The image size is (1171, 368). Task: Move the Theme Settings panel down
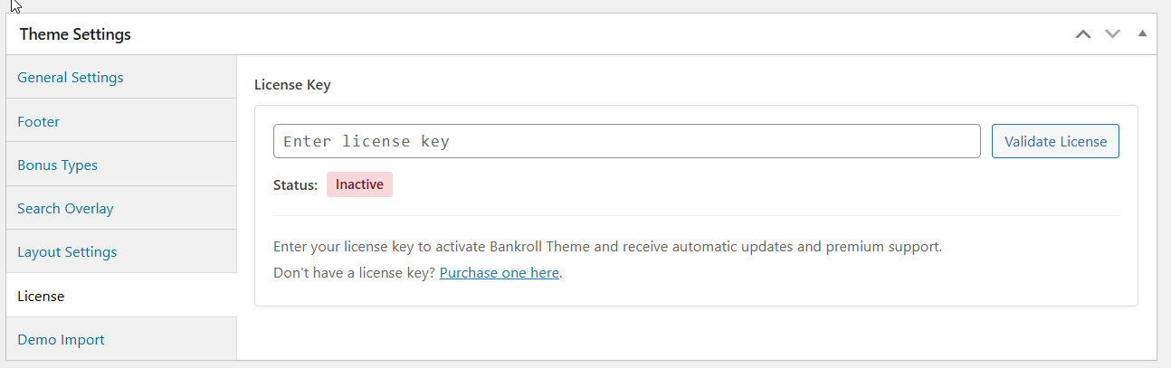click(1112, 34)
